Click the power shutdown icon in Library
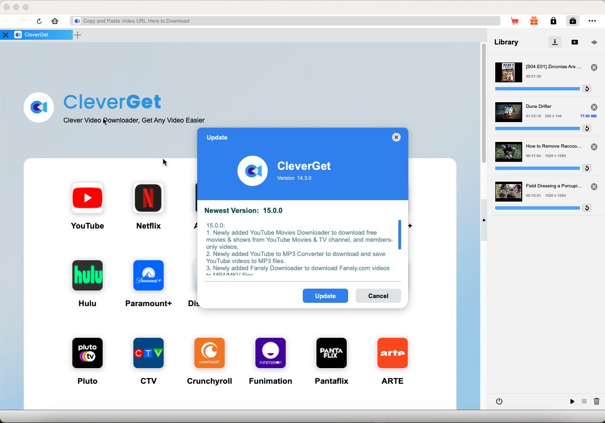Screen dimensions: 605x423 pyautogui.click(x=499, y=401)
